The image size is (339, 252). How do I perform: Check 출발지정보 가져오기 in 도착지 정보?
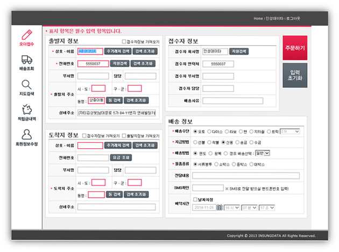click(124, 136)
